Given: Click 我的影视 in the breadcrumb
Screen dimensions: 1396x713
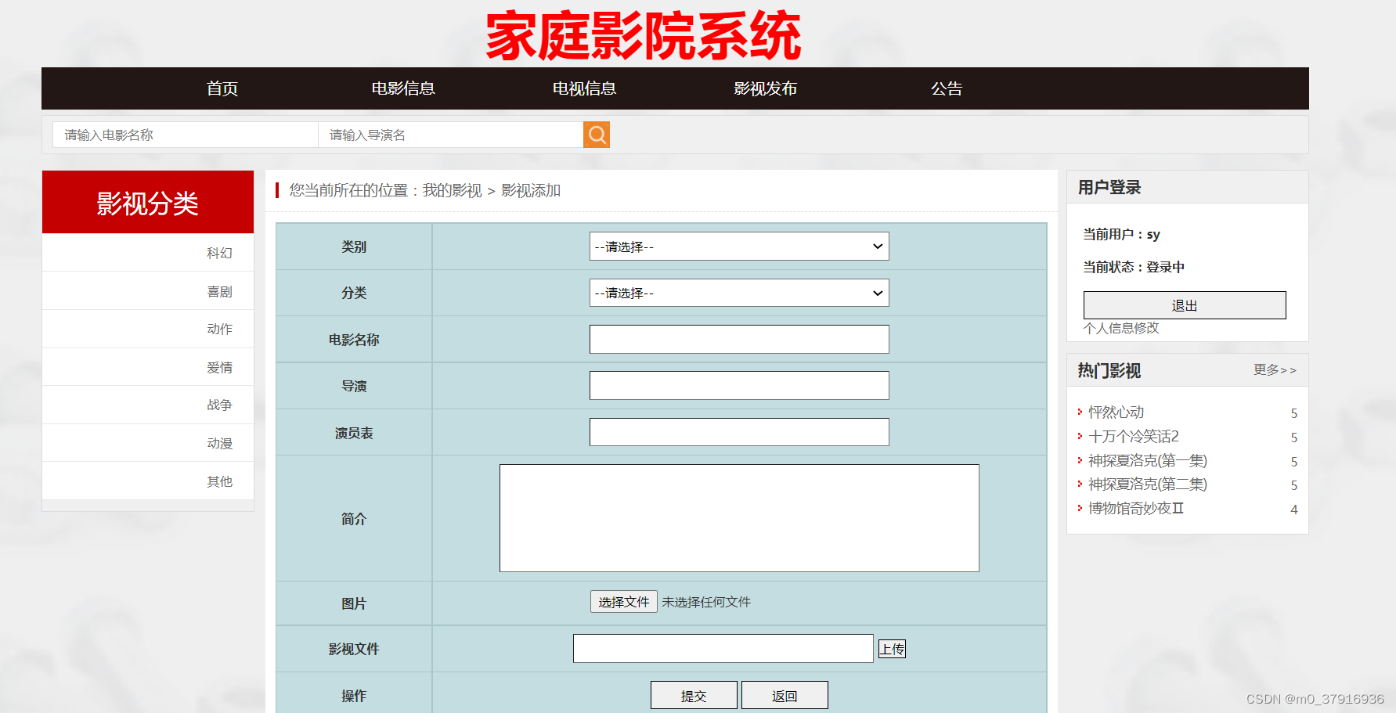Looking at the screenshot, I should click(452, 190).
